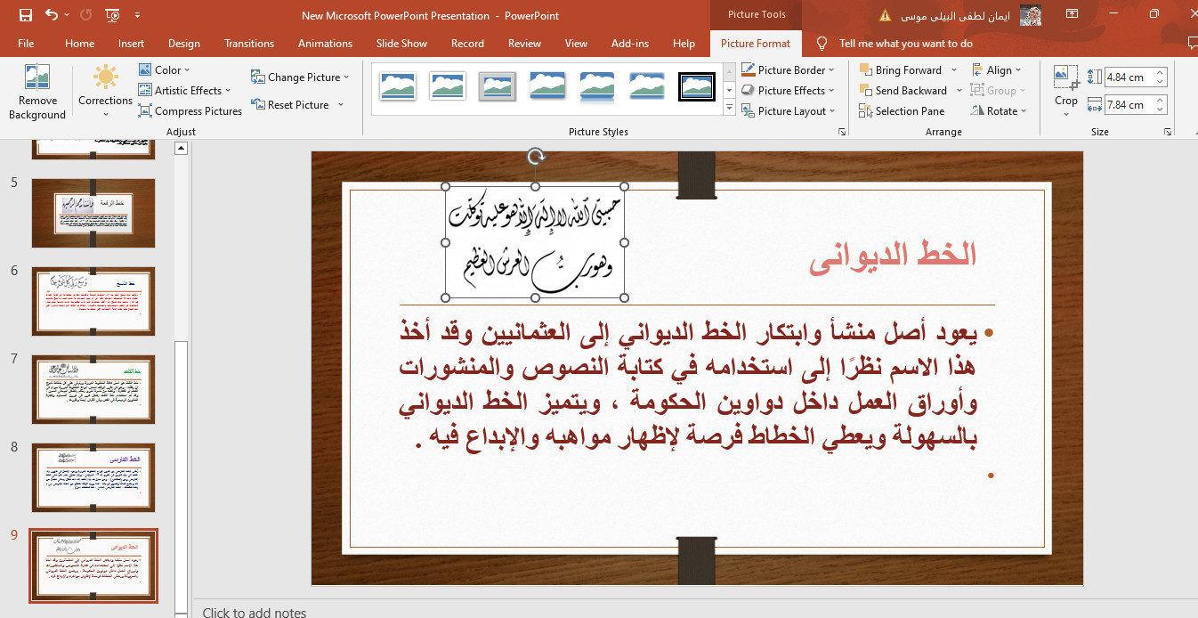
Task: Select slide 8 thumbnail
Action: click(93, 478)
